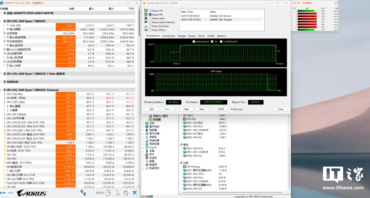This screenshot has height=198, width=370.
Task: Collapse the CPU [#0] AMD Ryzen 7 9800X3D group
Action: [x=1, y=21]
